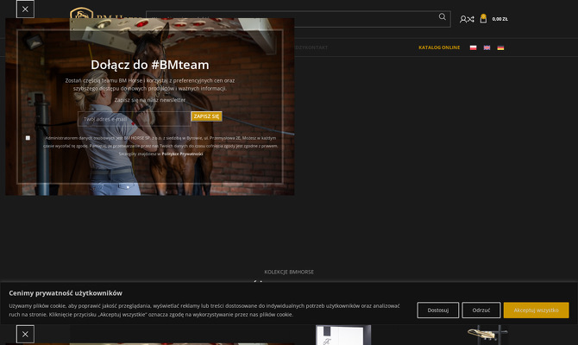Image resolution: width=578 pixels, height=345 pixels.
Task: Open the compare products shuffle icon
Action: [471, 19]
